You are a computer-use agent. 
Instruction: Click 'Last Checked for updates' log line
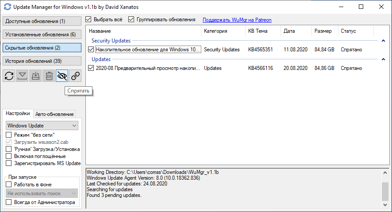pyautogui.click(x=127, y=184)
